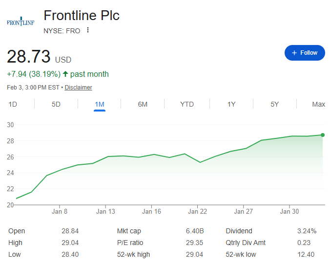Click the 52-wk high label
The height and width of the screenshot is (268, 331).
tap(133, 254)
